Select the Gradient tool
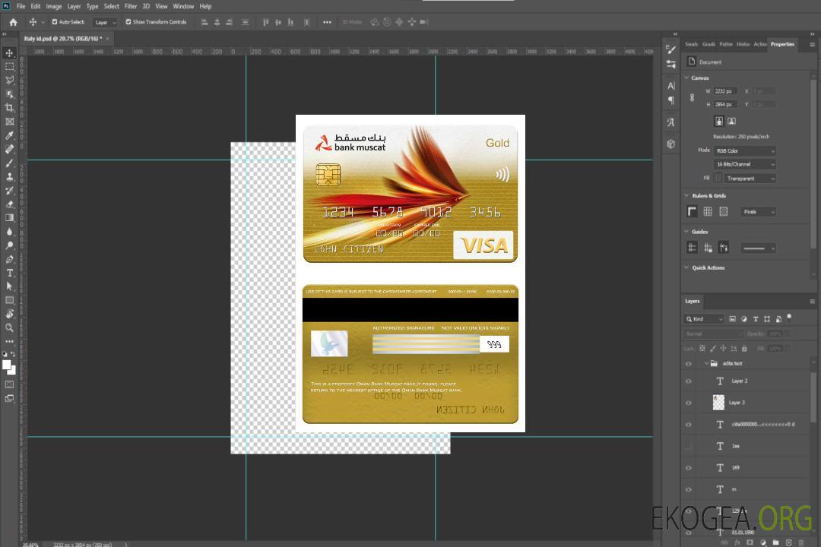Image resolution: width=821 pixels, height=547 pixels. point(9,218)
